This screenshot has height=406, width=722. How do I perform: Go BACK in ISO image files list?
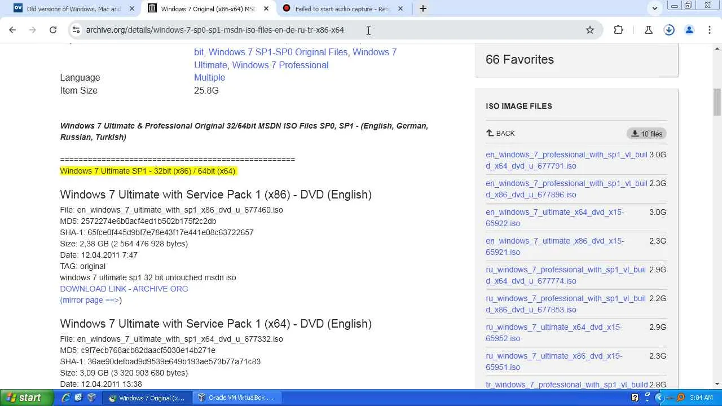500,134
